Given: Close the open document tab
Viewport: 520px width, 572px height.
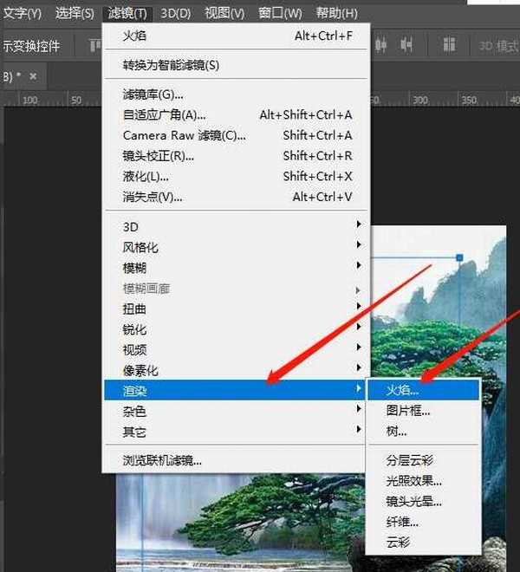Looking at the screenshot, I should (x=33, y=77).
